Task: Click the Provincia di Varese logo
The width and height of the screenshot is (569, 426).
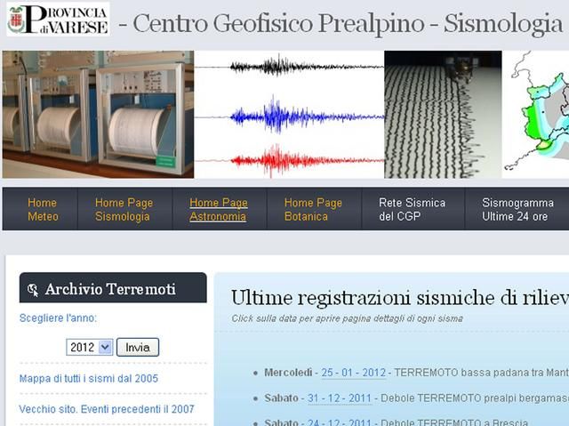Action: click(58, 20)
